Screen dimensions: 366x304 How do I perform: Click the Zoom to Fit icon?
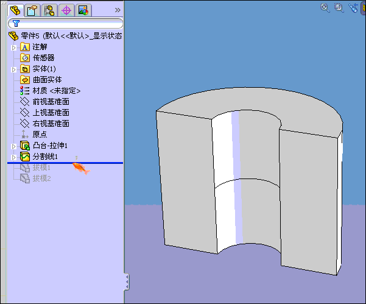(325, 8)
